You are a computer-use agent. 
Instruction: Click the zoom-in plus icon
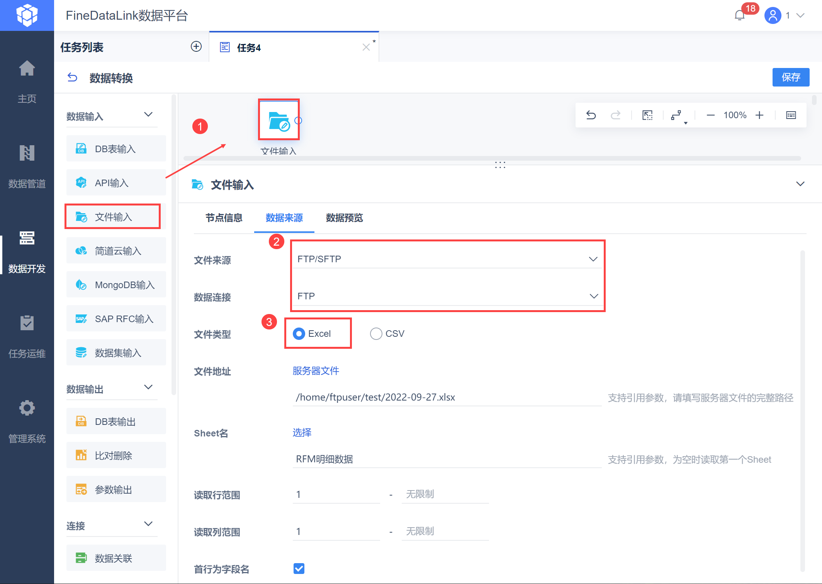coord(759,115)
